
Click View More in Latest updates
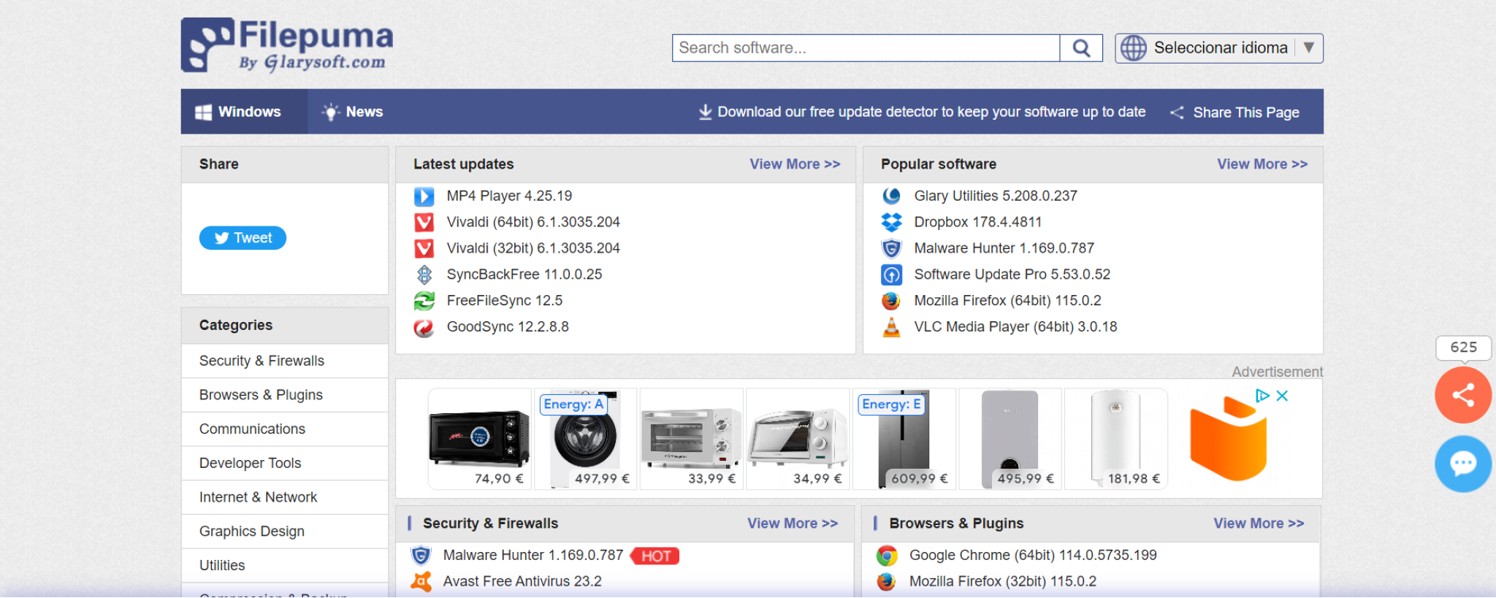click(x=795, y=164)
